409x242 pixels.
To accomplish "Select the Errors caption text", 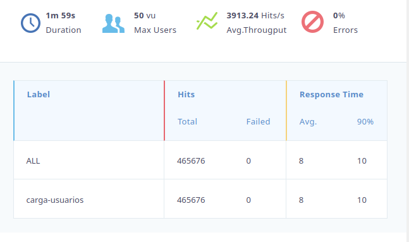I will click(x=345, y=30).
